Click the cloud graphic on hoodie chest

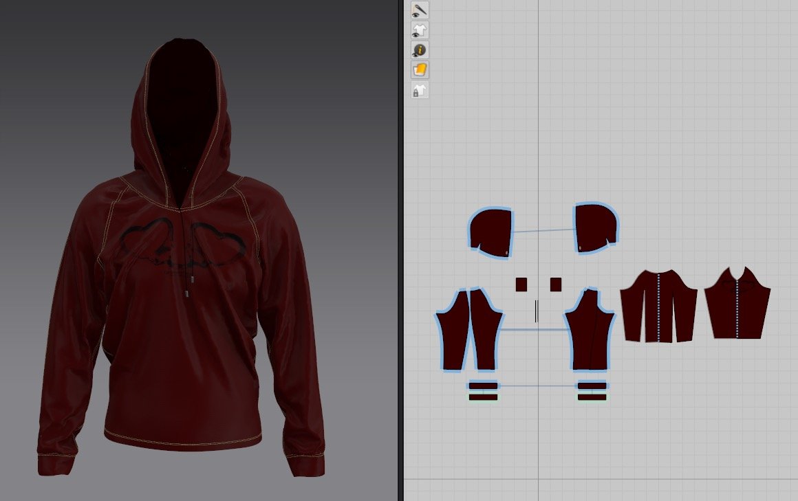pyautogui.click(x=184, y=243)
